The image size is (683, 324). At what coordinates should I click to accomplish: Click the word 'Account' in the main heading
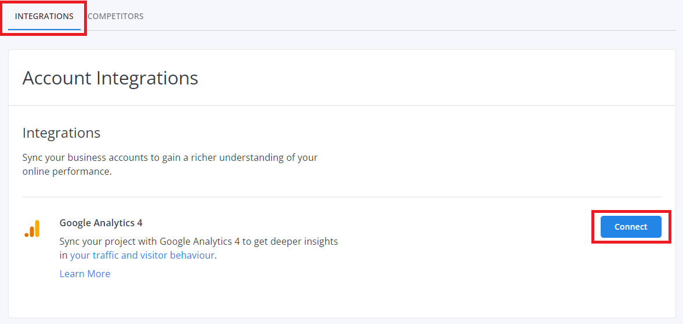point(57,78)
